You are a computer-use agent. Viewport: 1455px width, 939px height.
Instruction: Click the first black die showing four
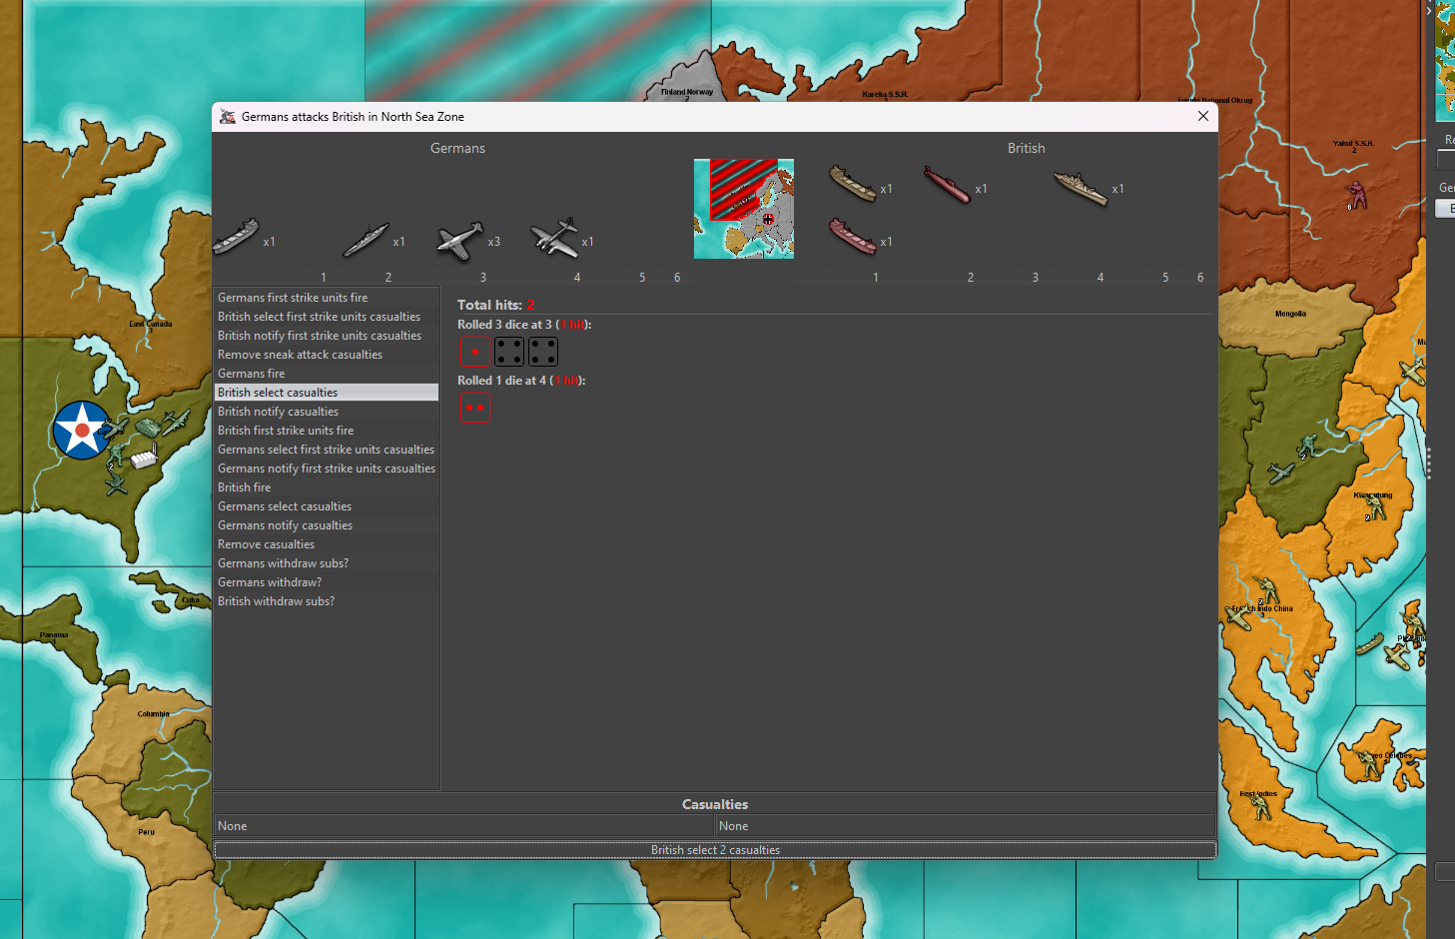(509, 352)
